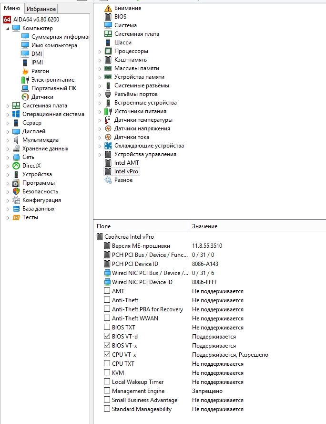The image size is (326, 424).
Task: Switch to the Меню tab
Action: (x=12, y=9)
